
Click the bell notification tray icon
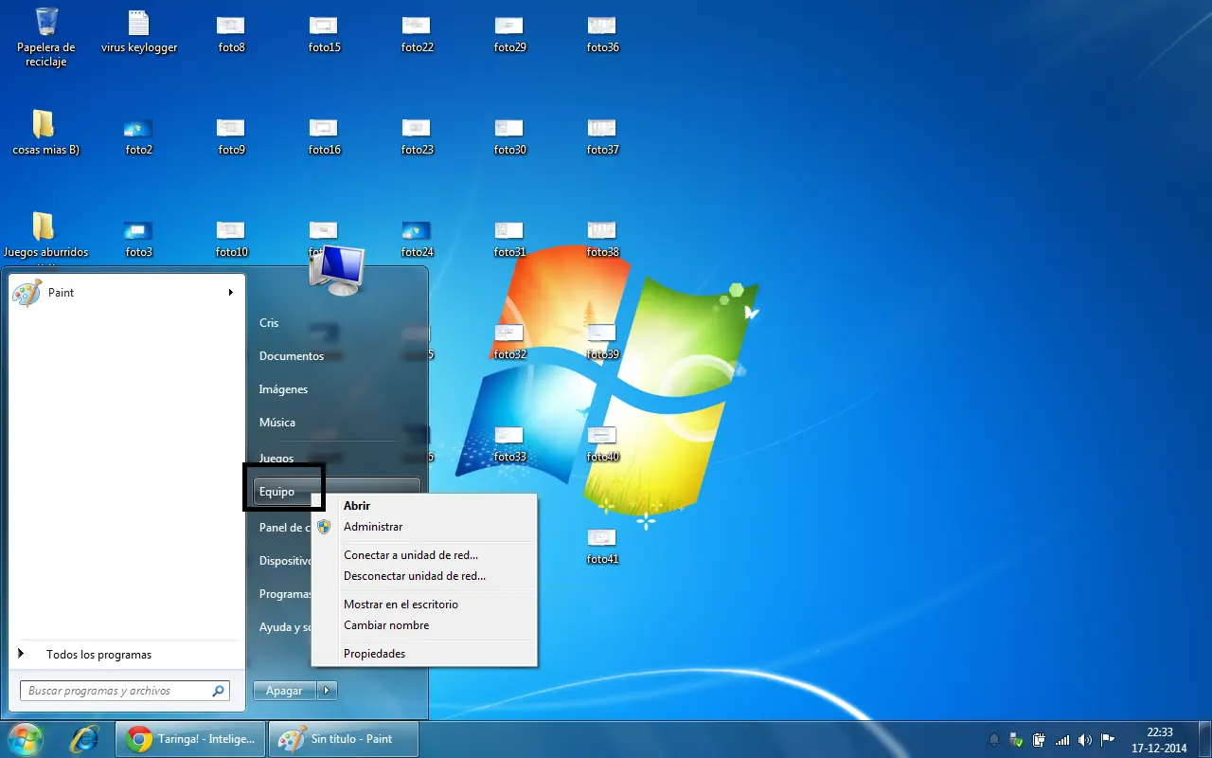tap(994, 740)
